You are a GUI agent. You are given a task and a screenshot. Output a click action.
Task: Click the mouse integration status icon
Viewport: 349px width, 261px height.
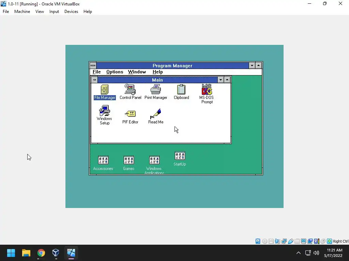coord(323,241)
